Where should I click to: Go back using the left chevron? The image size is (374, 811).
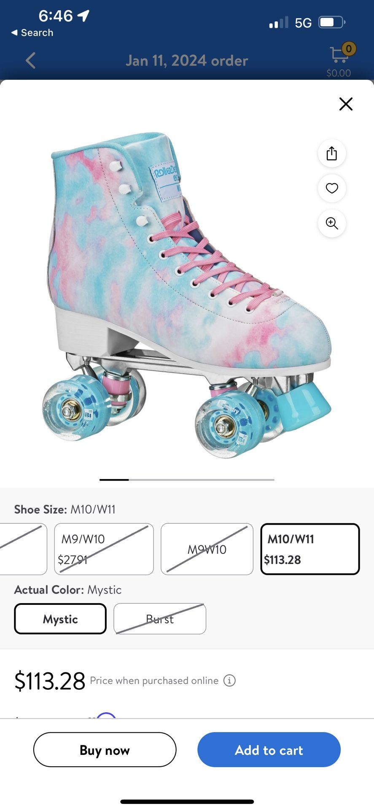tap(30, 60)
